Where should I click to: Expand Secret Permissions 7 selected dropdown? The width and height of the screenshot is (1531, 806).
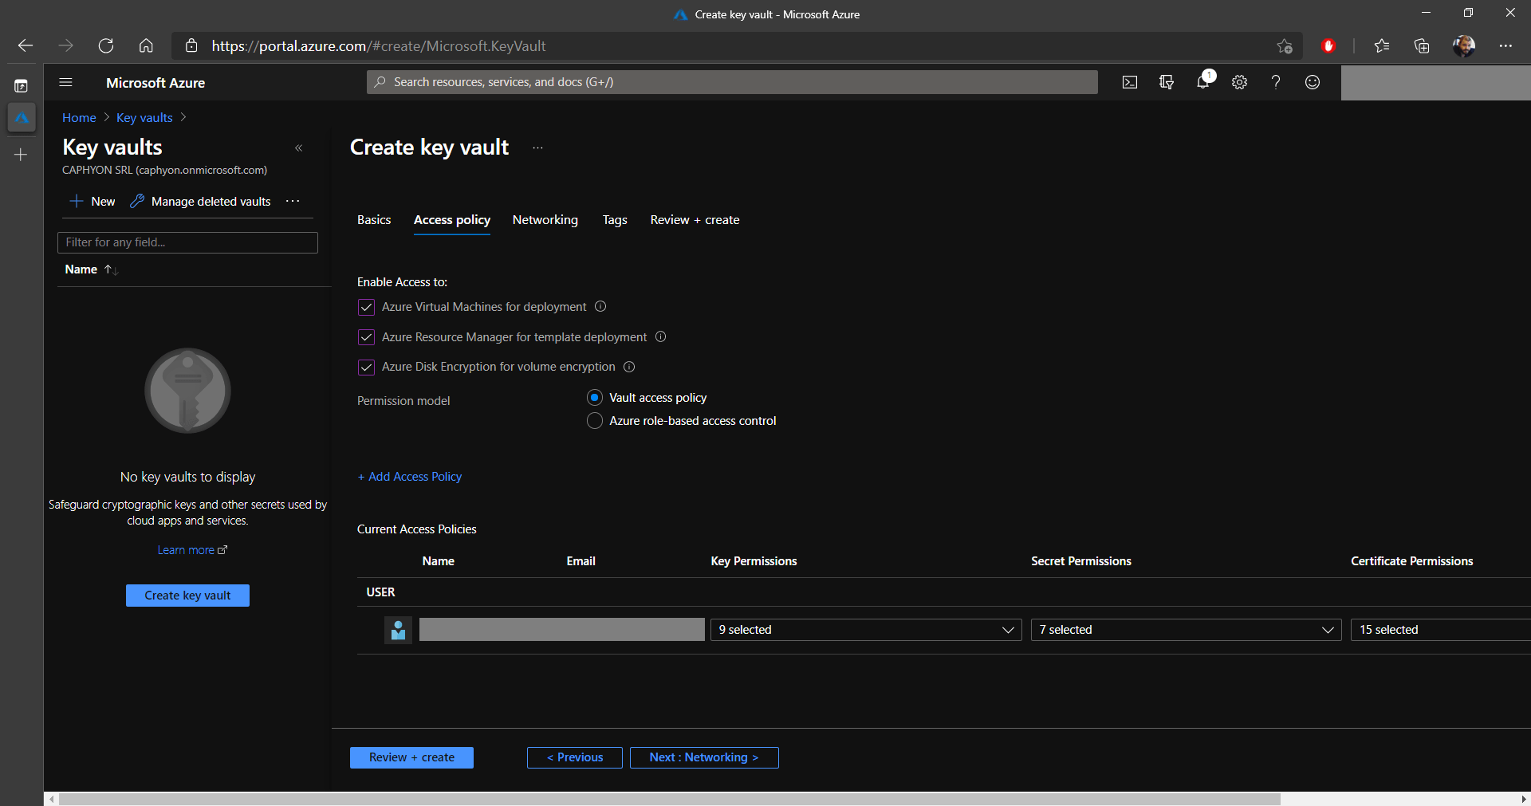tap(1187, 630)
